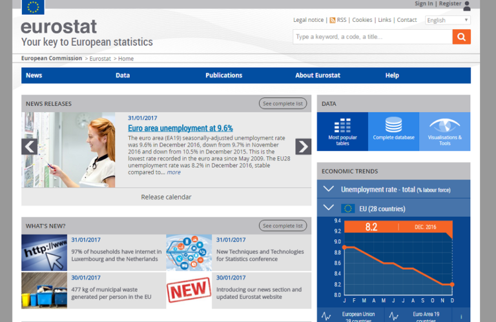Screen dimensions: 496x322
Task: Open Visualisations & Tools tile
Action: pos(445,132)
